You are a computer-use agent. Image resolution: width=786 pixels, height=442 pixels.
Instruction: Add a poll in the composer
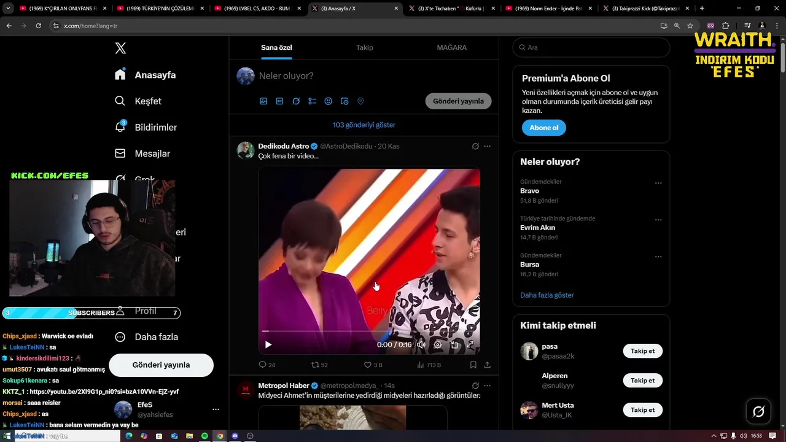tap(312, 101)
